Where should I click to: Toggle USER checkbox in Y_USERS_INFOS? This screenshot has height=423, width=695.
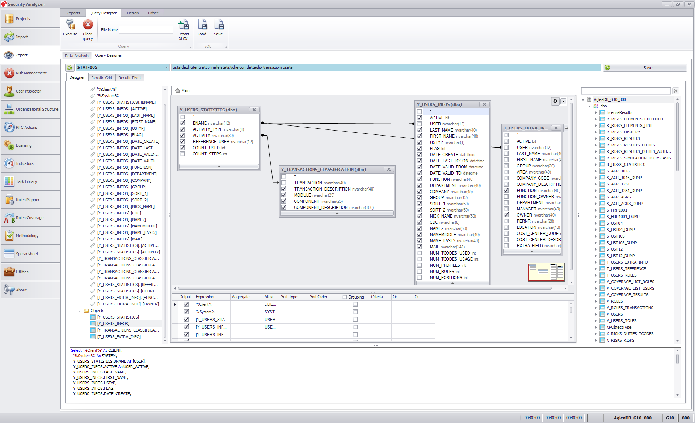[x=420, y=124]
